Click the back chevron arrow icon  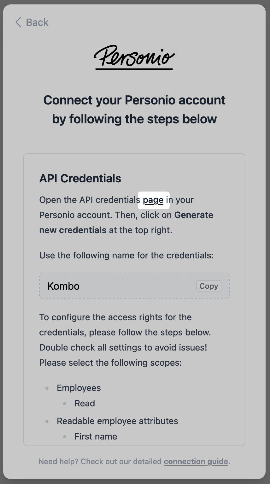[x=18, y=22]
